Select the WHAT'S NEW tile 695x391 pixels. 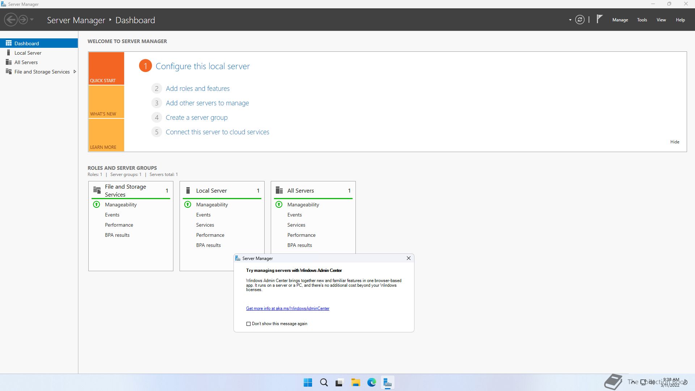pos(106,102)
